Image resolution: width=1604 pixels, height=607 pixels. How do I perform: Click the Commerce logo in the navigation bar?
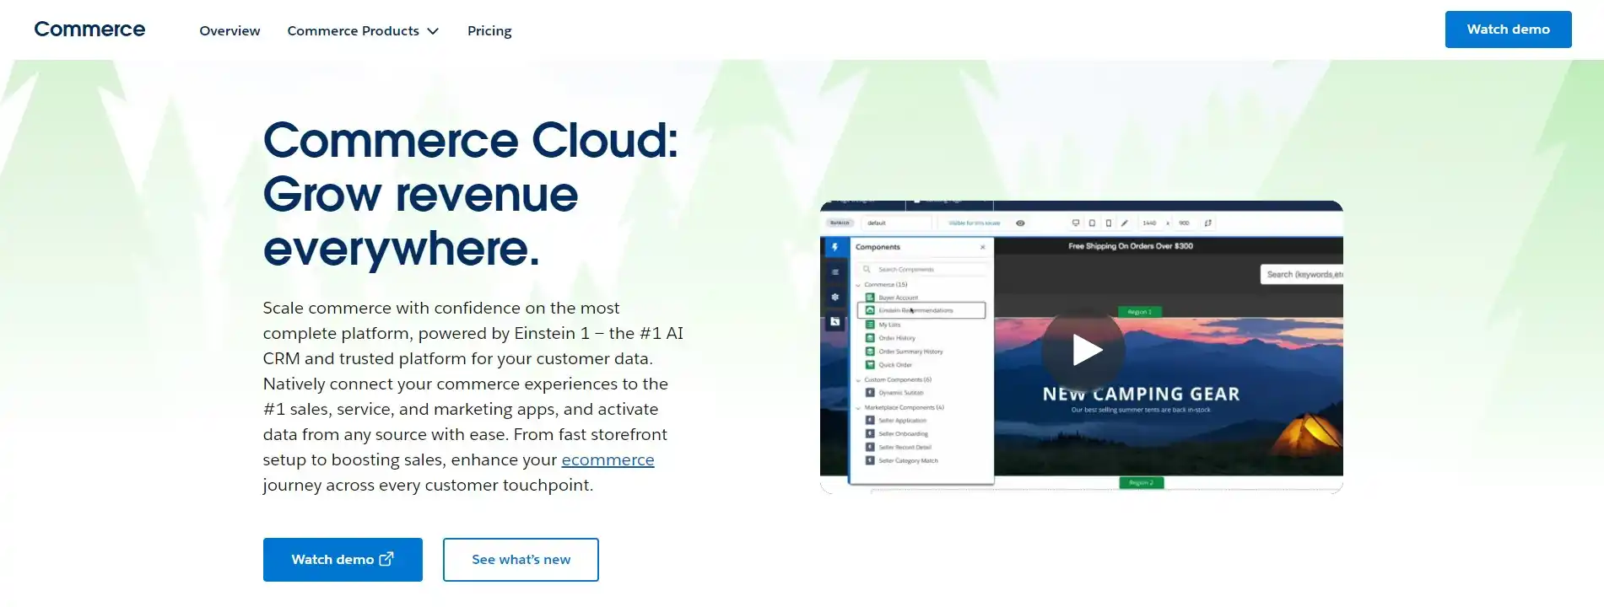pos(89,30)
